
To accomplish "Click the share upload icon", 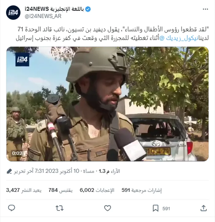I will pos(204,208).
